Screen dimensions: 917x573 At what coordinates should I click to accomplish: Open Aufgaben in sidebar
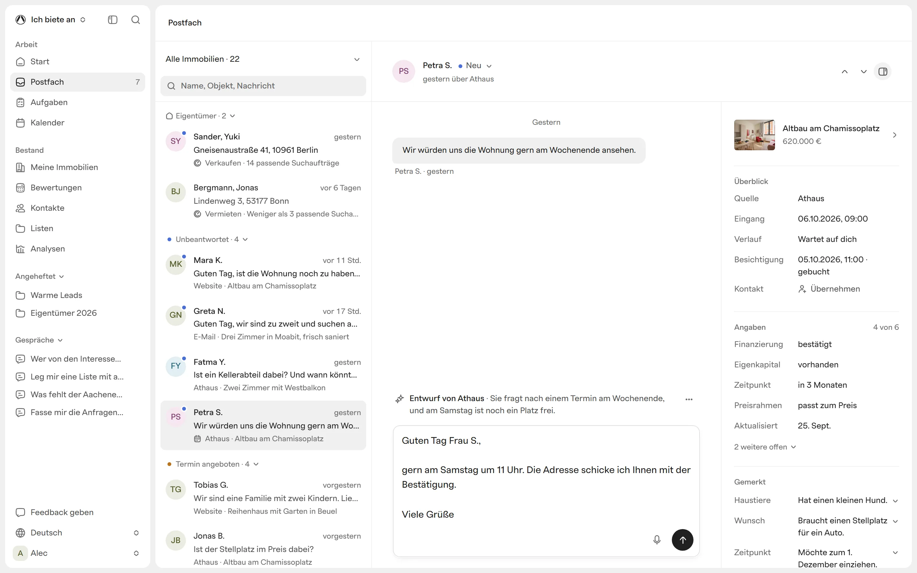click(78, 102)
